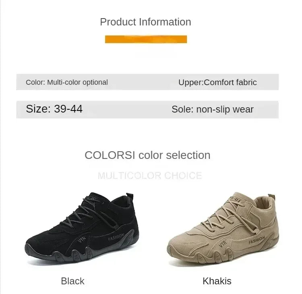Click the FASHION logo on the khaki shoe

(257, 241)
